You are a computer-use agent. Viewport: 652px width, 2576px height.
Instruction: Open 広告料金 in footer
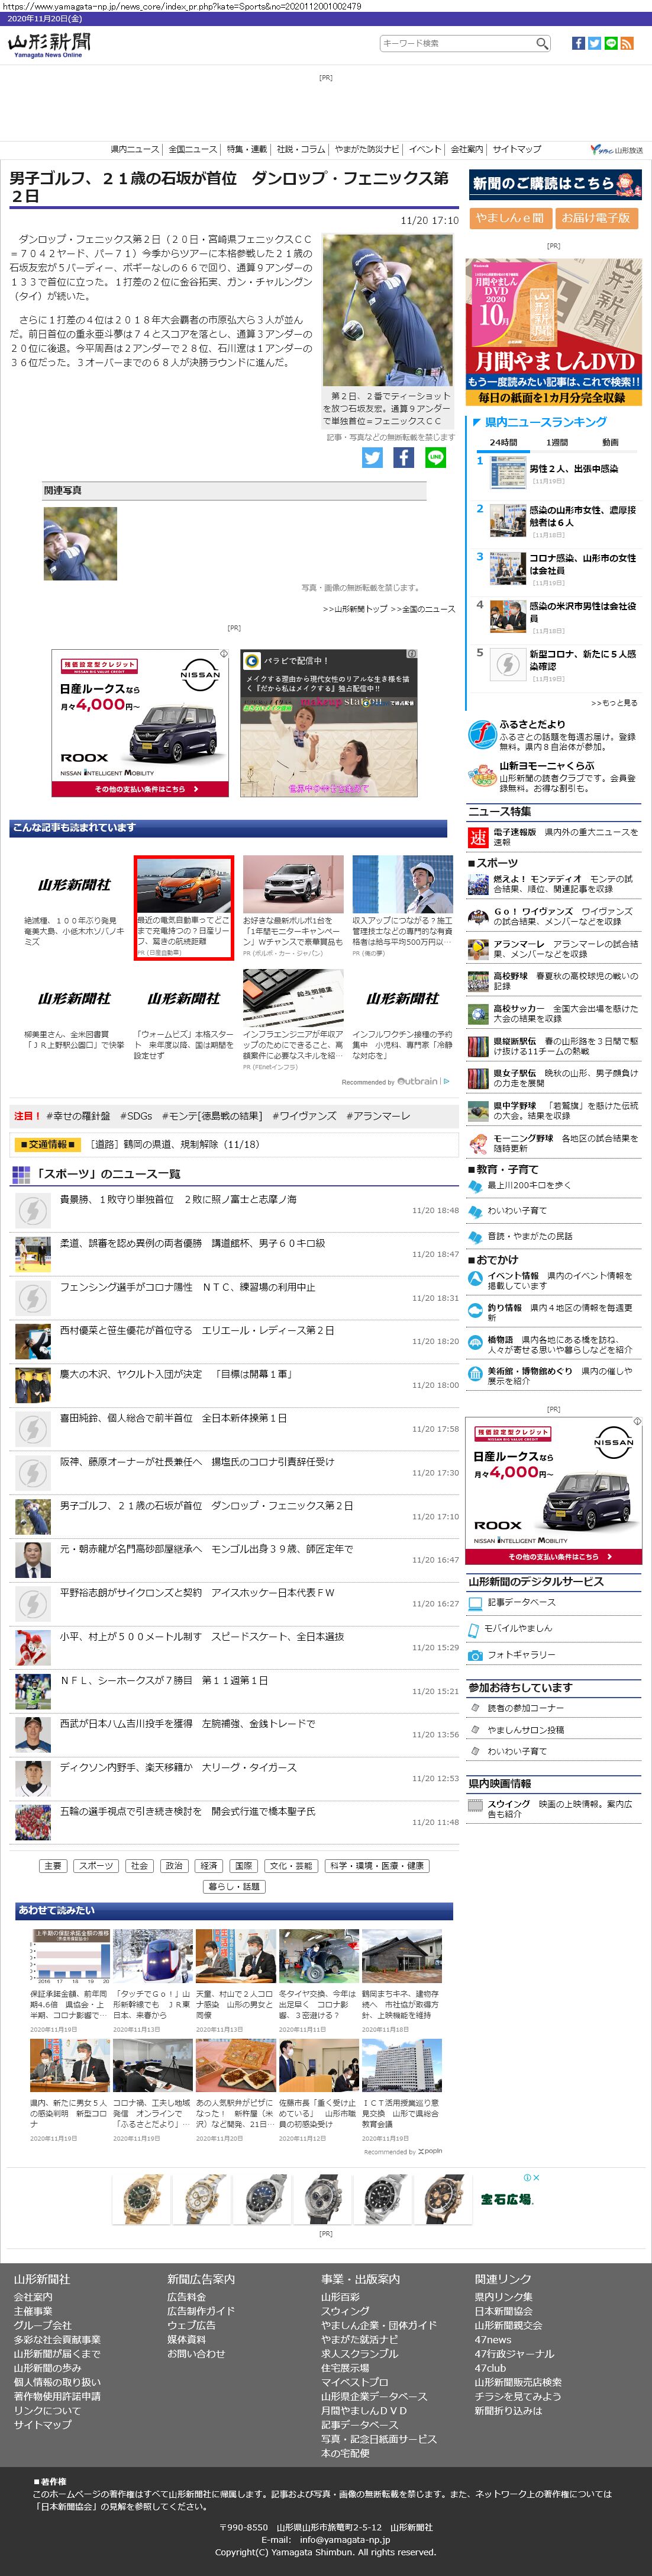pyautogui.click(x=187, y=2297)
